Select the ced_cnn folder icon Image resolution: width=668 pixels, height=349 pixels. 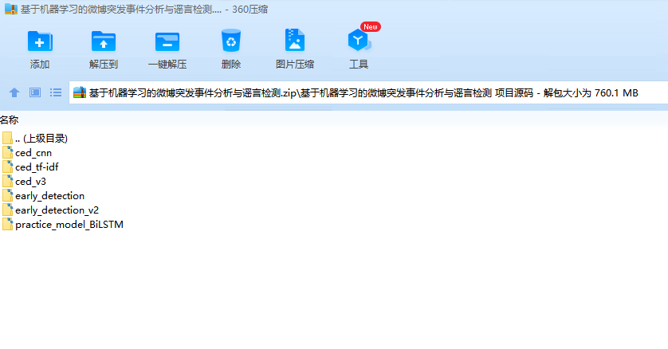[x=7, y=152]
